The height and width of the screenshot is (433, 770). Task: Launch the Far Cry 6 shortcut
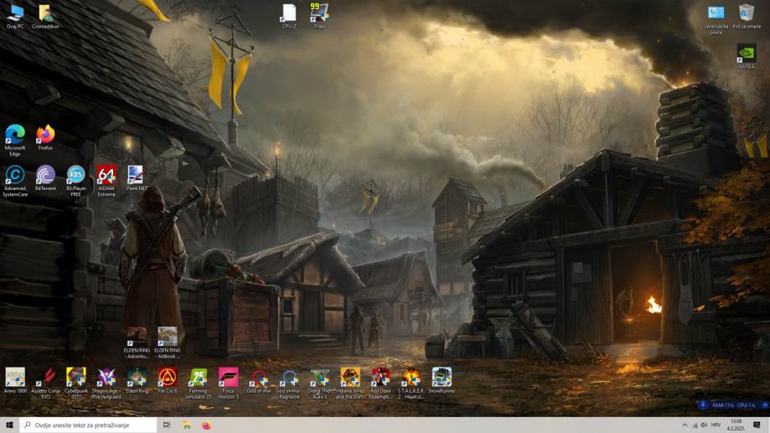[x=168, y=380]
